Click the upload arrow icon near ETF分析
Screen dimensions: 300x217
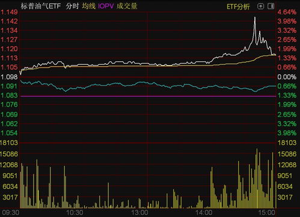pyautogui.click(x=260, y=7)
